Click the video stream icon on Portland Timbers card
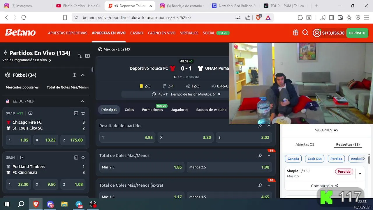The width and height of the screenshot is (373, 210). [22, 157]
